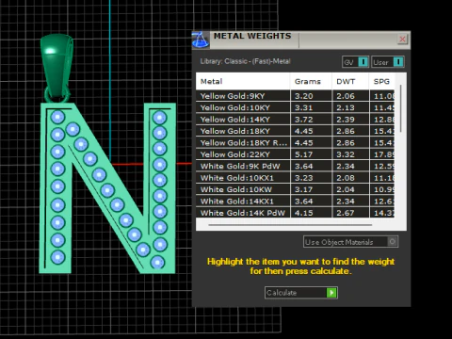Click the 3.20 grams value
Viewport: 452px width, 339px height.
(x=303, y=96)
